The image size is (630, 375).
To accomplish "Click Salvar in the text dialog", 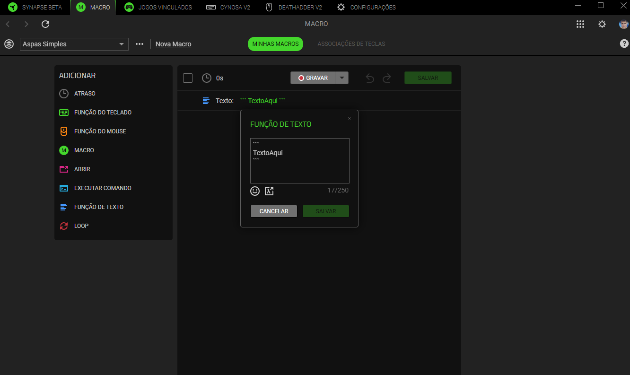I will pyautogui.click(x=326, y=211).
